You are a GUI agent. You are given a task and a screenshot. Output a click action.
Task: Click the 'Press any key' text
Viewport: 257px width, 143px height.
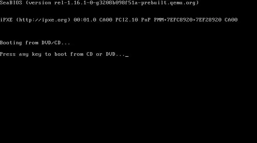coord(21,54)
